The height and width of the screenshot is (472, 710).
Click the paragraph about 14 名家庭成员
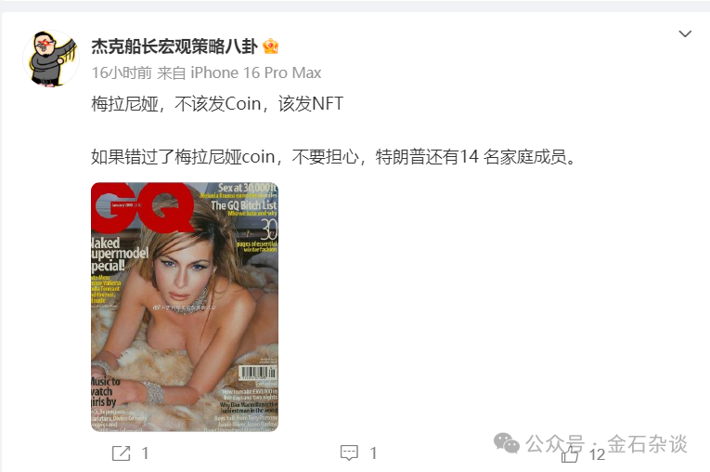click(x=334, y=157)
